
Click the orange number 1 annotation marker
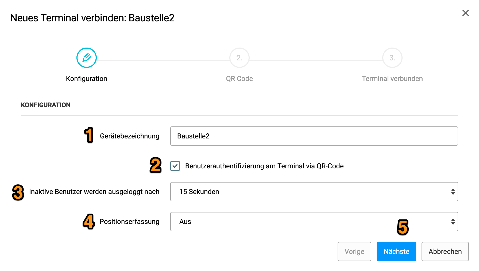(89, 135)
